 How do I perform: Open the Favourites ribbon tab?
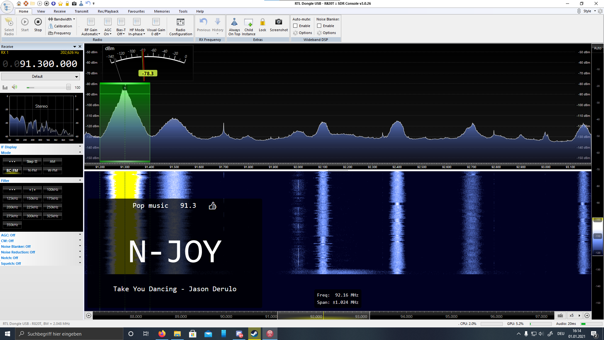coord(136,11)
